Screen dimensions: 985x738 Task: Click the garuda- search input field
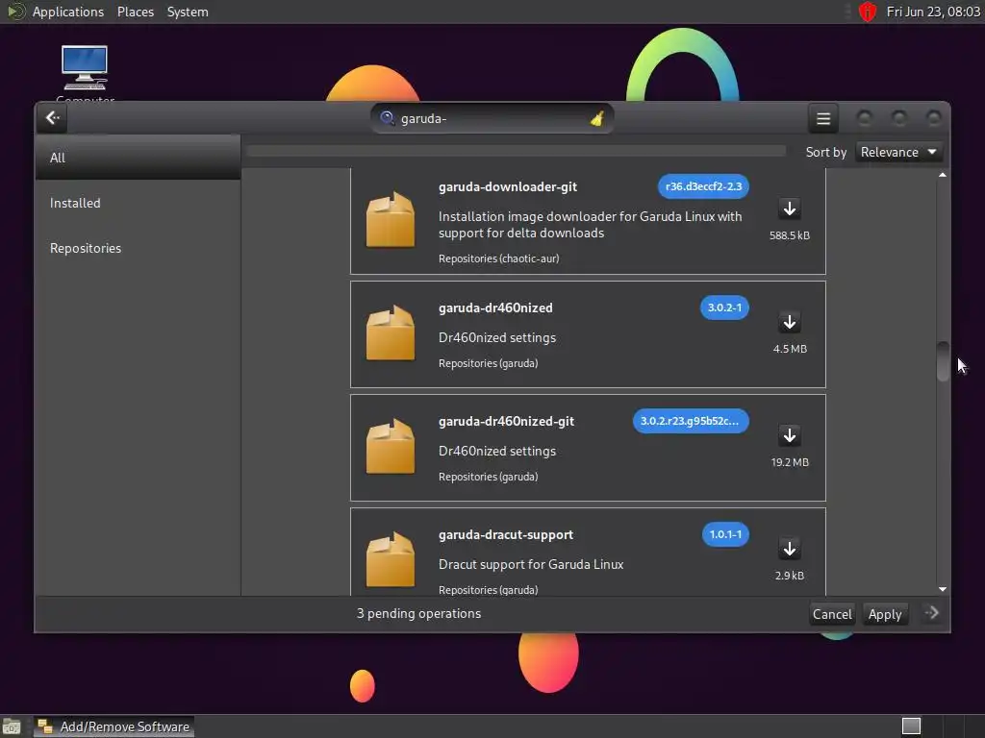492,118
